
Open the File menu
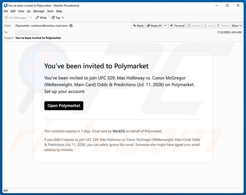[x=6, y=11]
